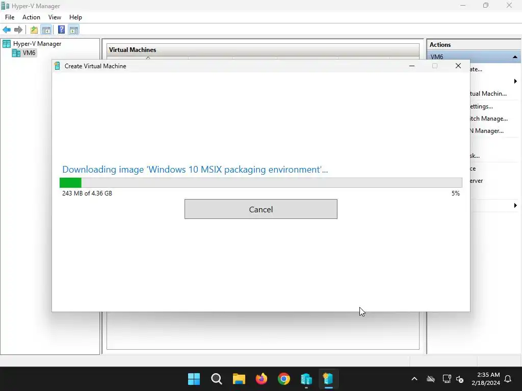Open taskbar Search
Viewport: 522px width, 391px height.
tap(216, 379)
